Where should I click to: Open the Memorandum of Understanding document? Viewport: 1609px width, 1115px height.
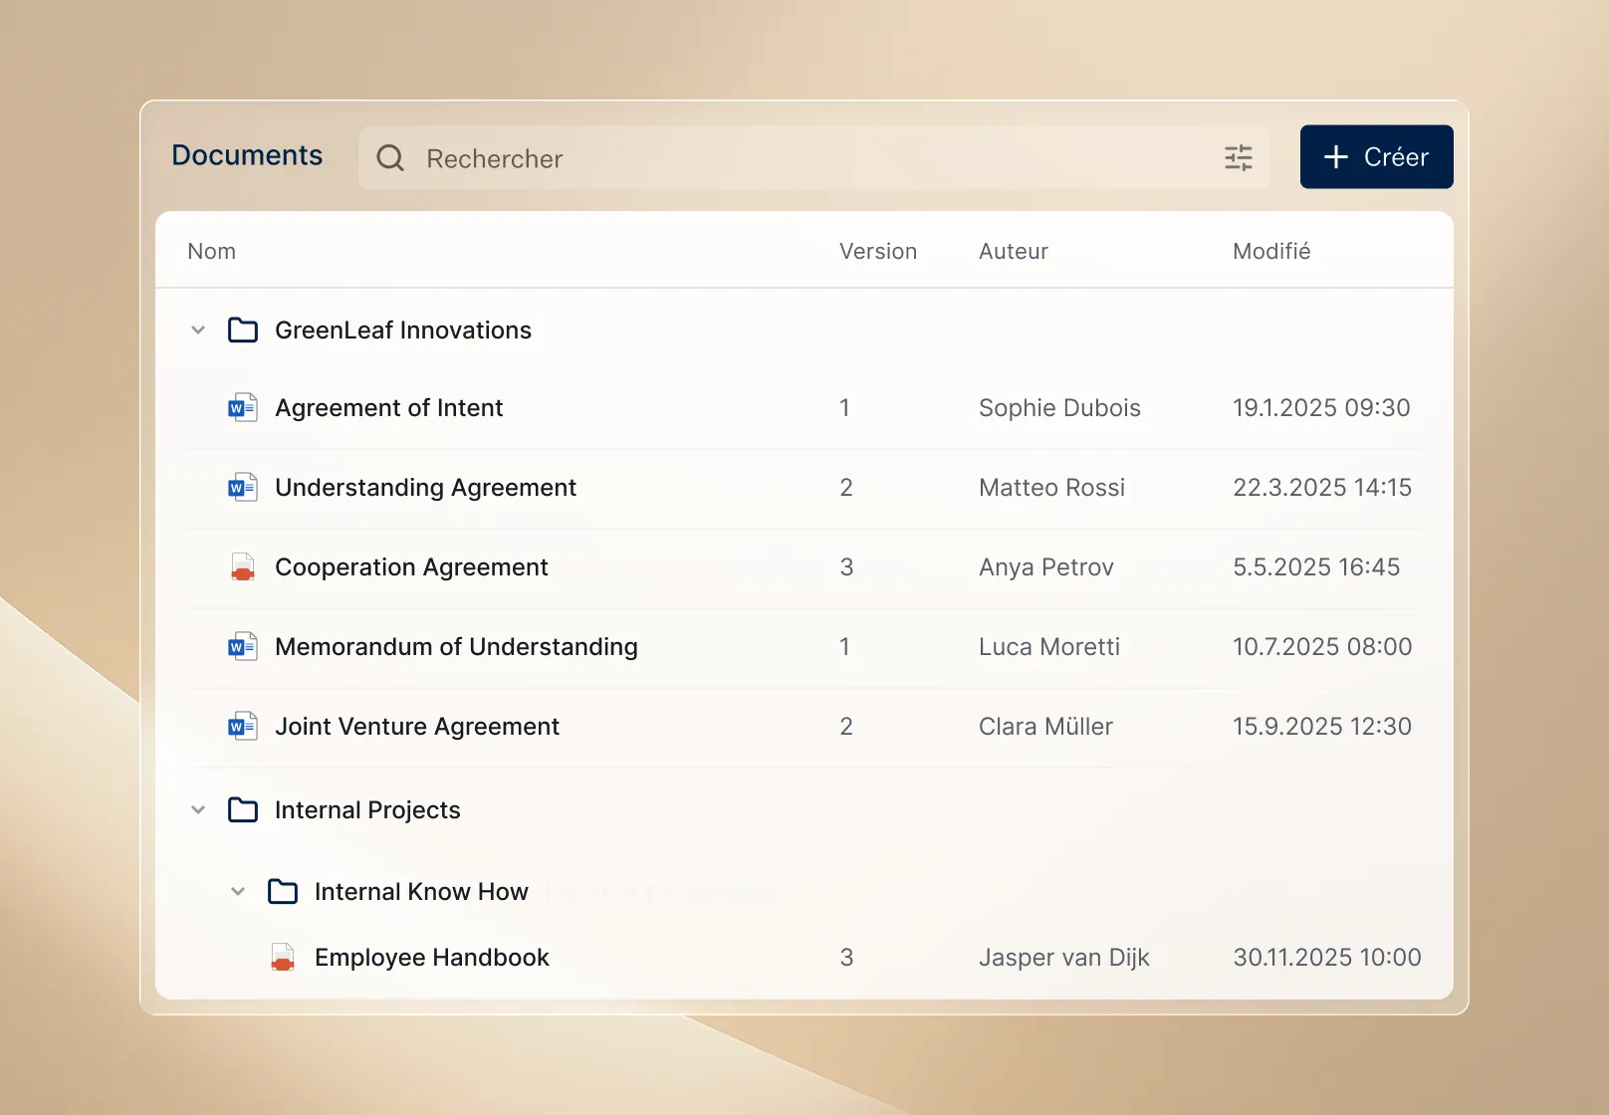(x=457, y=647)
